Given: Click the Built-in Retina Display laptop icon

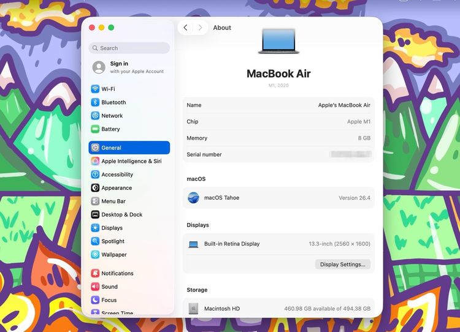Looking at the screenshot, I should click(193, 244).
